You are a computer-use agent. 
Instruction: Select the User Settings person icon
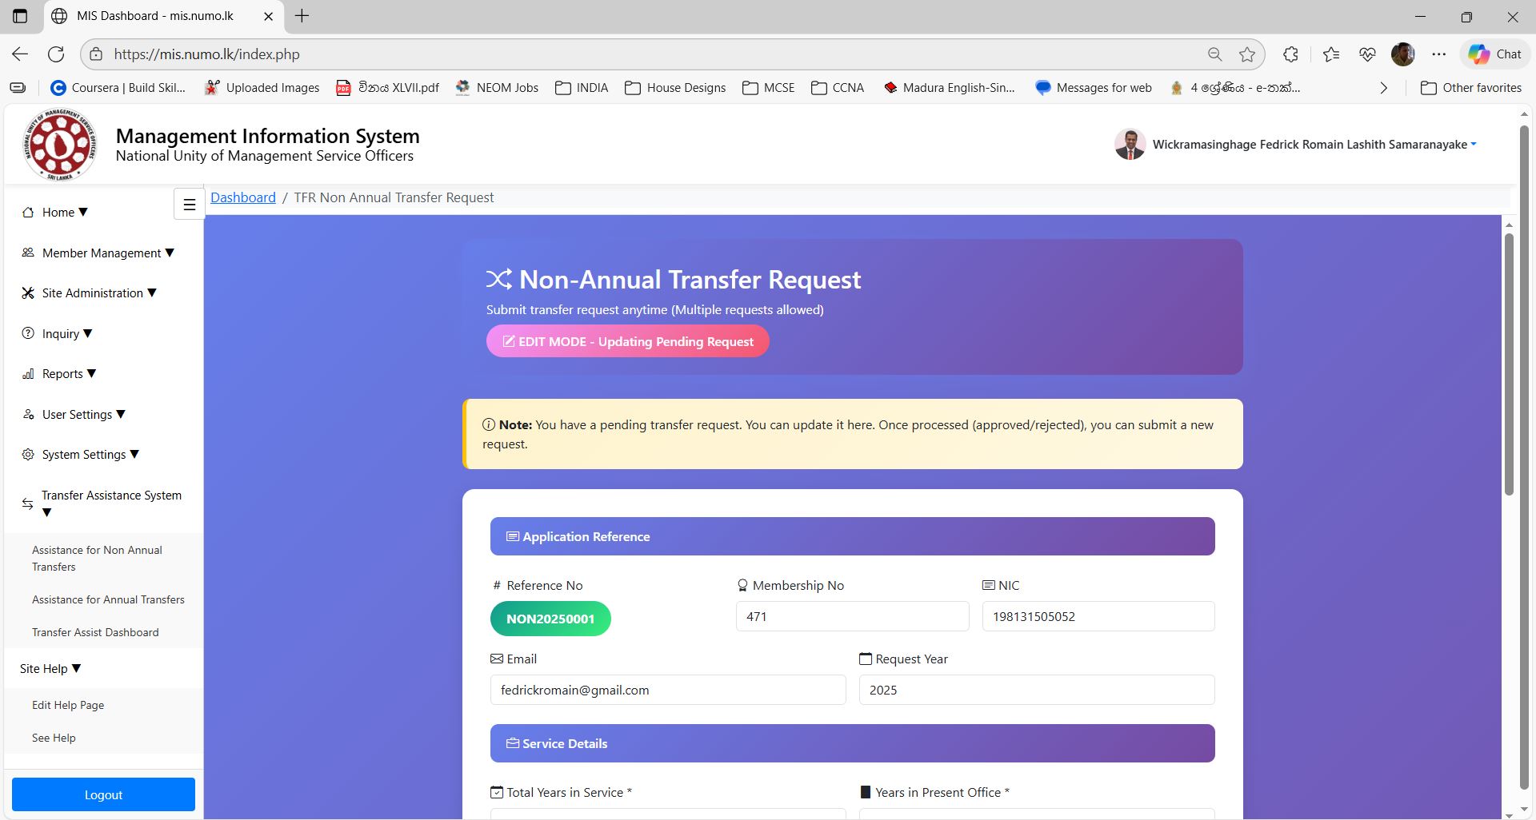[26, 414]
